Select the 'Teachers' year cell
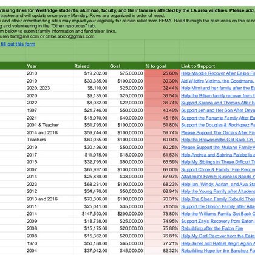Viewport: 255px width, 255px height. click(x=49, y=140)
